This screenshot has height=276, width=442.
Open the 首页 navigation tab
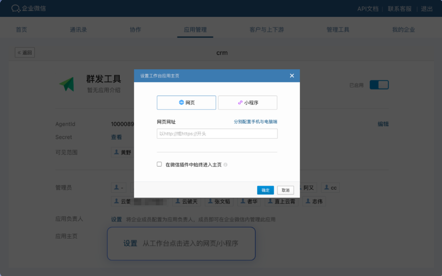pyautogui.click(x=21, y=30)
